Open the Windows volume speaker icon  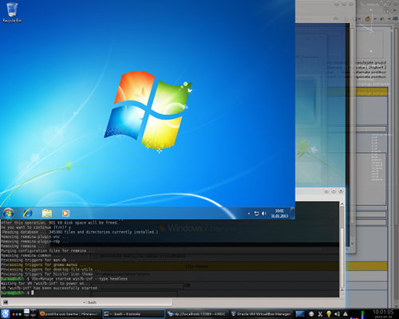[x=264, y=214]
